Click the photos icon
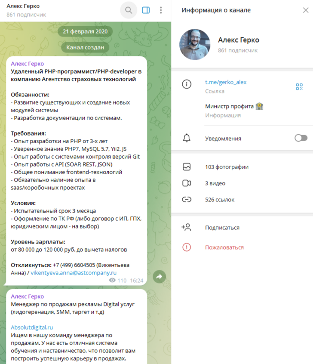This screenshot has height=364, width=313. click(187, 167)
